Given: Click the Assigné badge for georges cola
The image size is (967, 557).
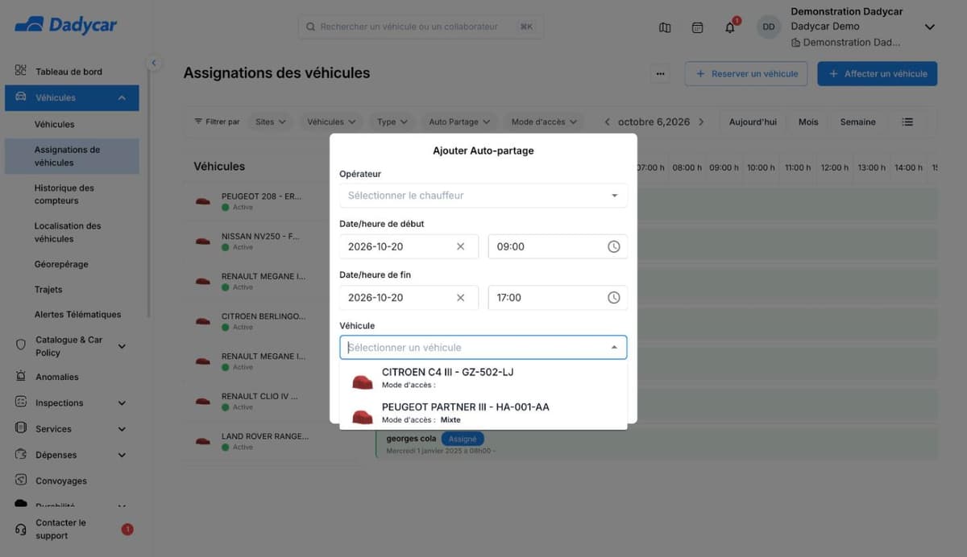Looking at the screenshot, I should tap(463, 439).
